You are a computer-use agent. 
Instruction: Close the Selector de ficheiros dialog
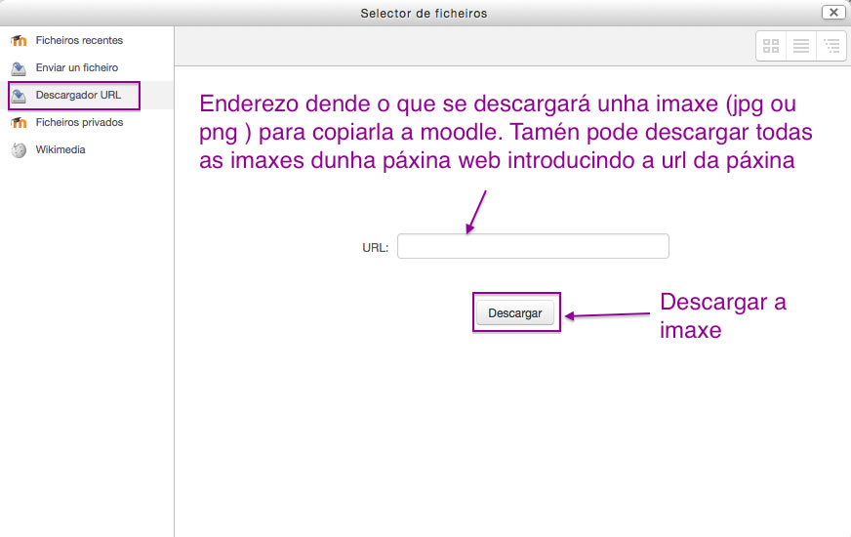click(833, 12)
